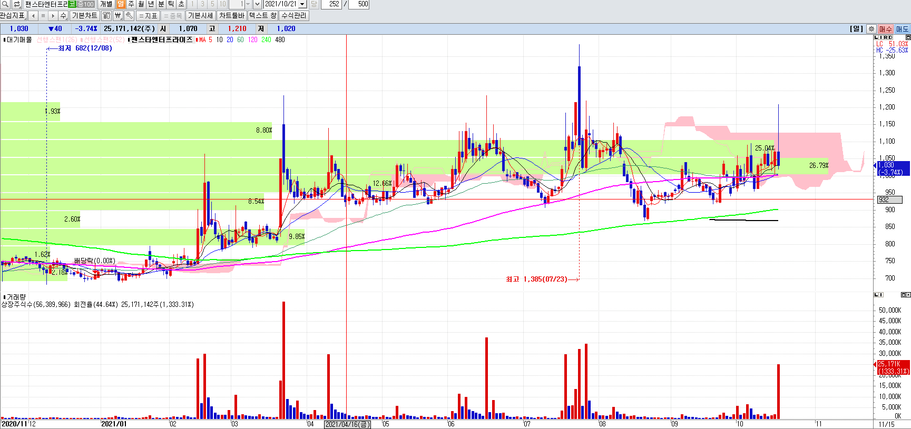
Task: Click the MA 5 legend label
Action: coord(205,39)
